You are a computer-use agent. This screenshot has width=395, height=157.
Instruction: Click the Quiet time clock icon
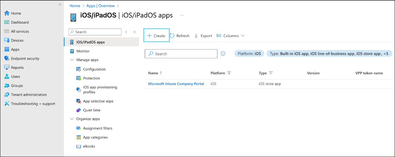[x=79, y=110]
